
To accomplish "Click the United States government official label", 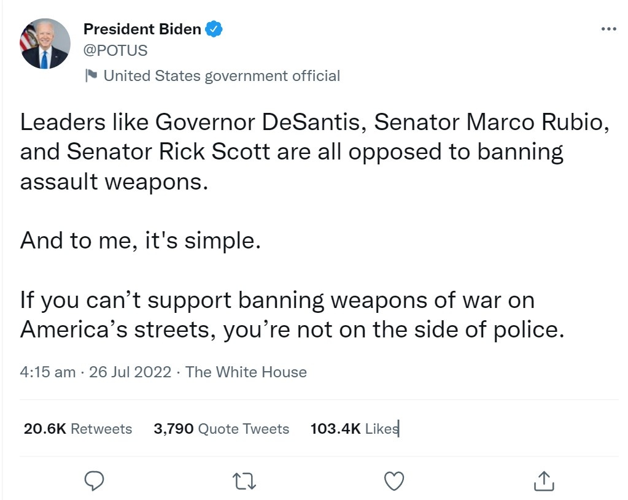I will [222, 75].
